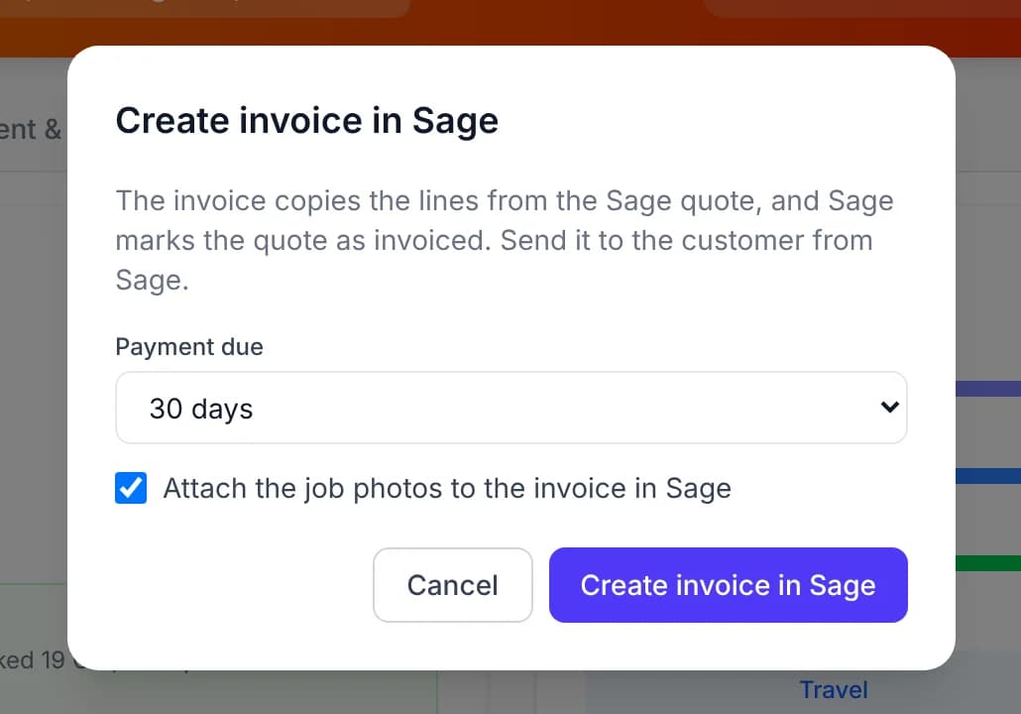Click the 'Attach the job photos to the invoice in Sage' label
Viewport: 1021px width, 714px height.
[447, 489]
